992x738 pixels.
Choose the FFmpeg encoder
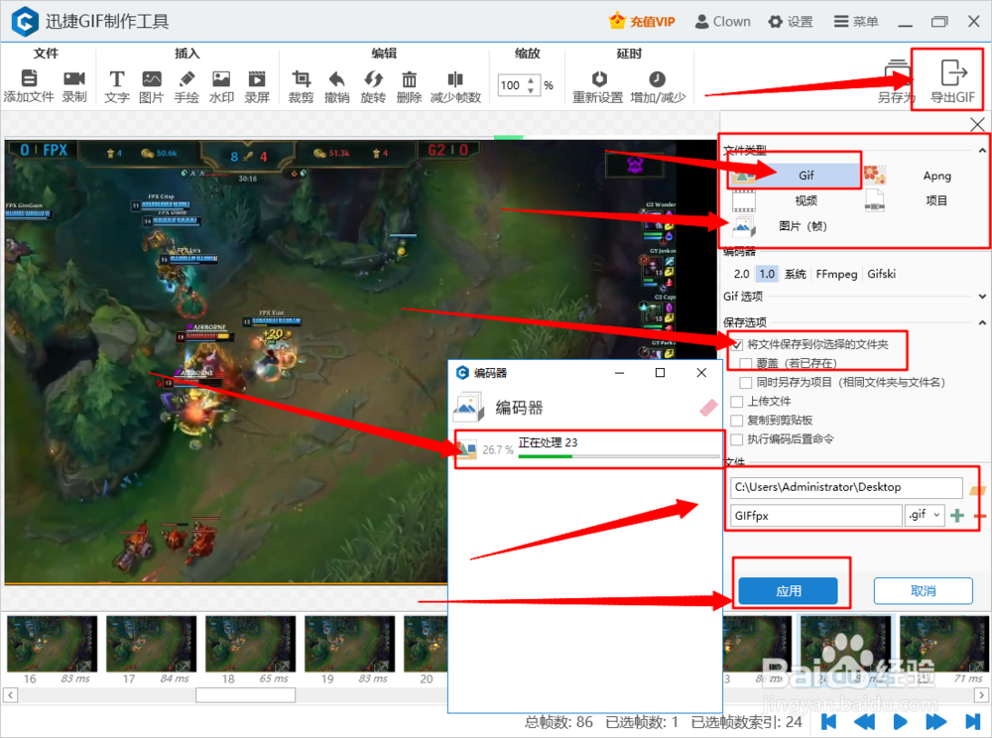coord(836,274)
